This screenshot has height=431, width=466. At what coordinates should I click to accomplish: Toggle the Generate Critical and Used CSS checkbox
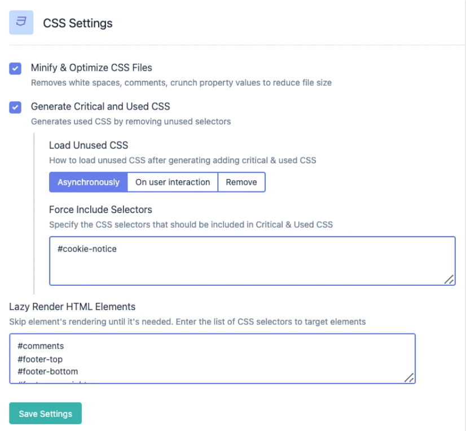coord(15,107)
